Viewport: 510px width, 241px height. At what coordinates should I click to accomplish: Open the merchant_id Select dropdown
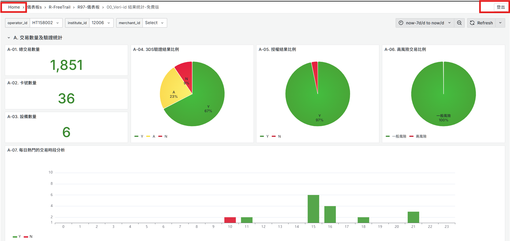point(155,23)
